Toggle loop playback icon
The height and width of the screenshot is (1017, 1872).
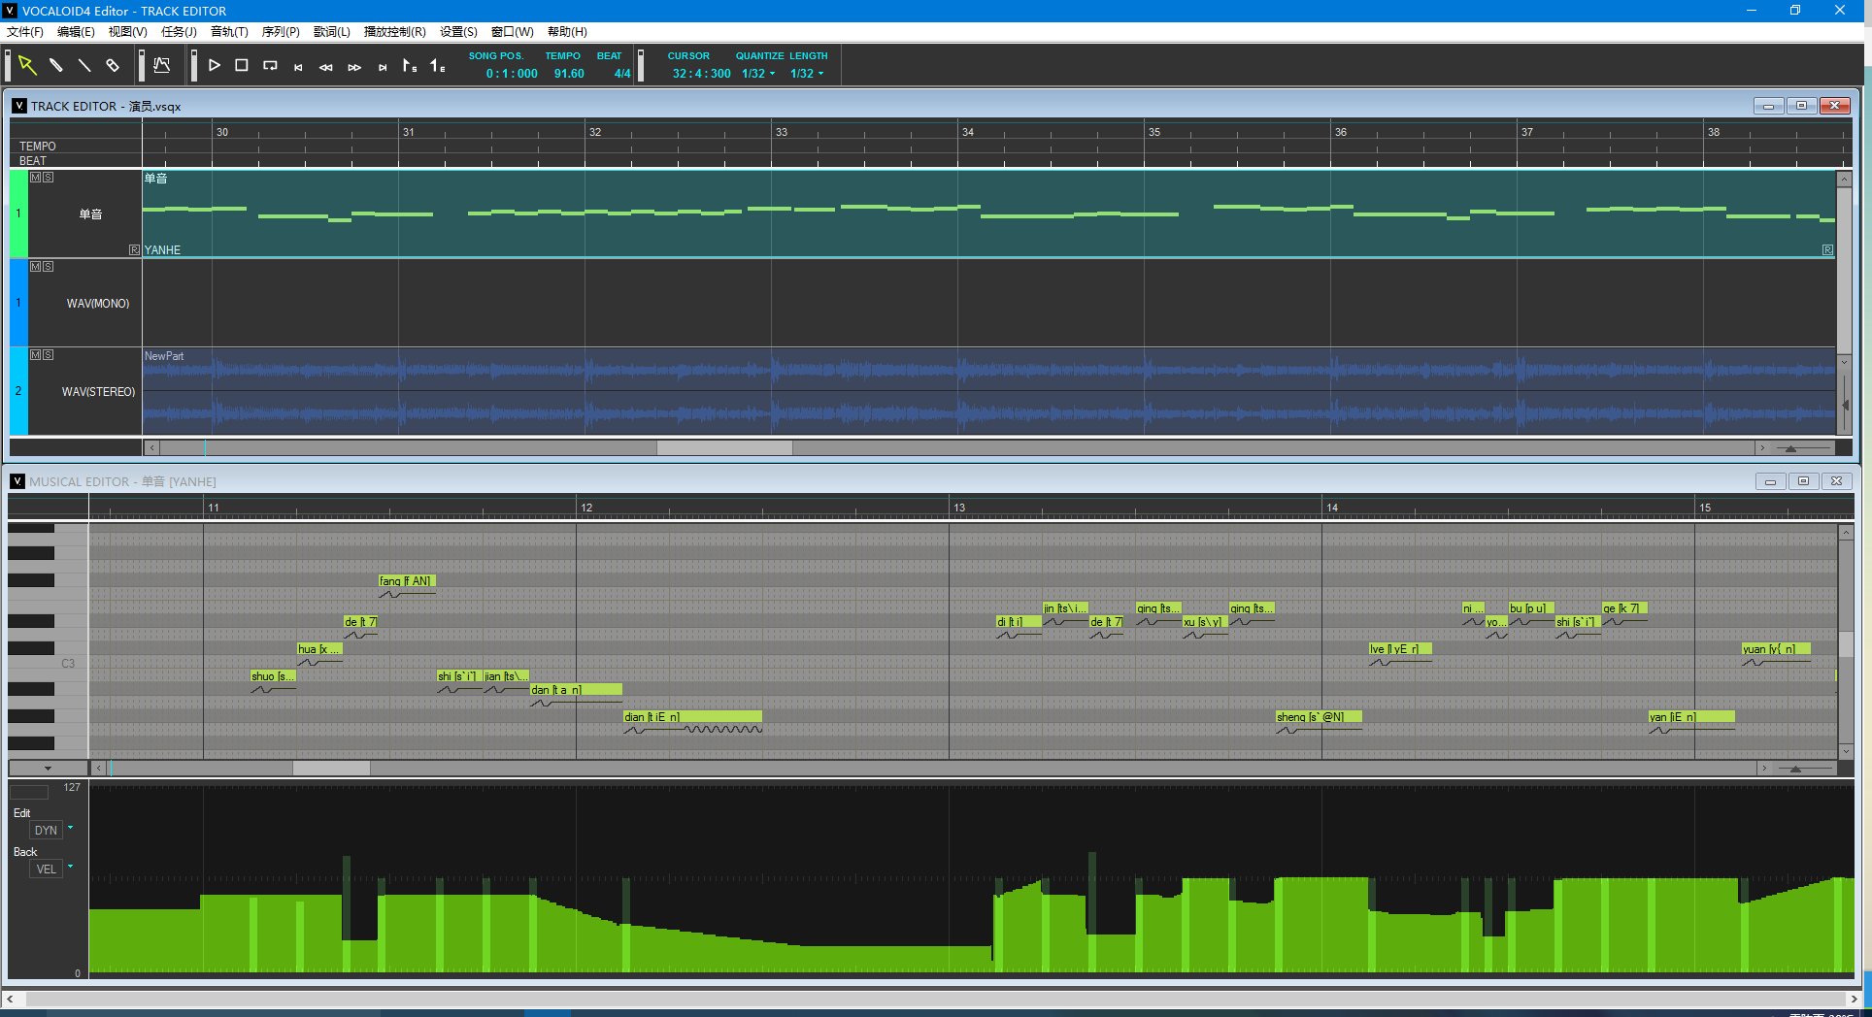(x=270, y=65)
